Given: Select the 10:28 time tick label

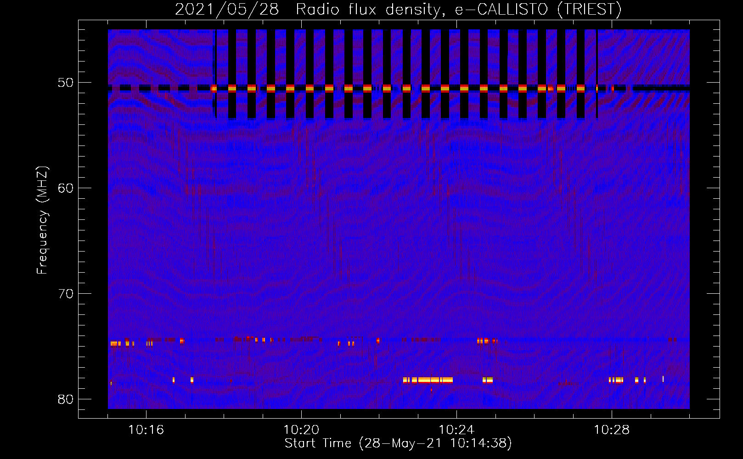Looking at the screenshot, I should point(612,430).
